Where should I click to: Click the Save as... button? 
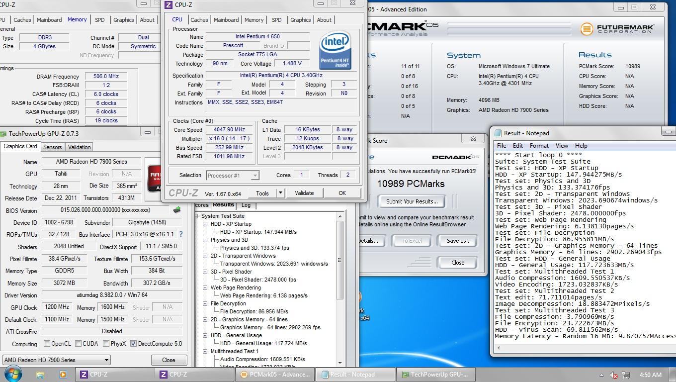coord(458,241)
